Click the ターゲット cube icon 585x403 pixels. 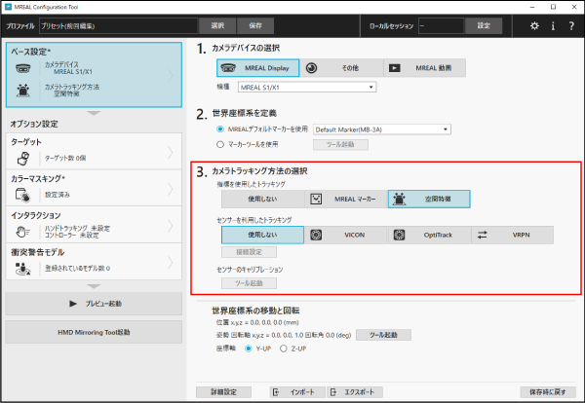tap(23, 158)
